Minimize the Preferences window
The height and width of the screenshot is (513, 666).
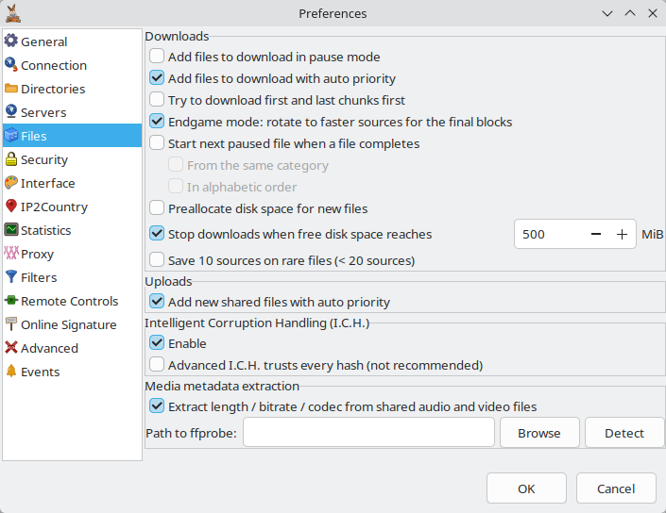pos(607,13)
